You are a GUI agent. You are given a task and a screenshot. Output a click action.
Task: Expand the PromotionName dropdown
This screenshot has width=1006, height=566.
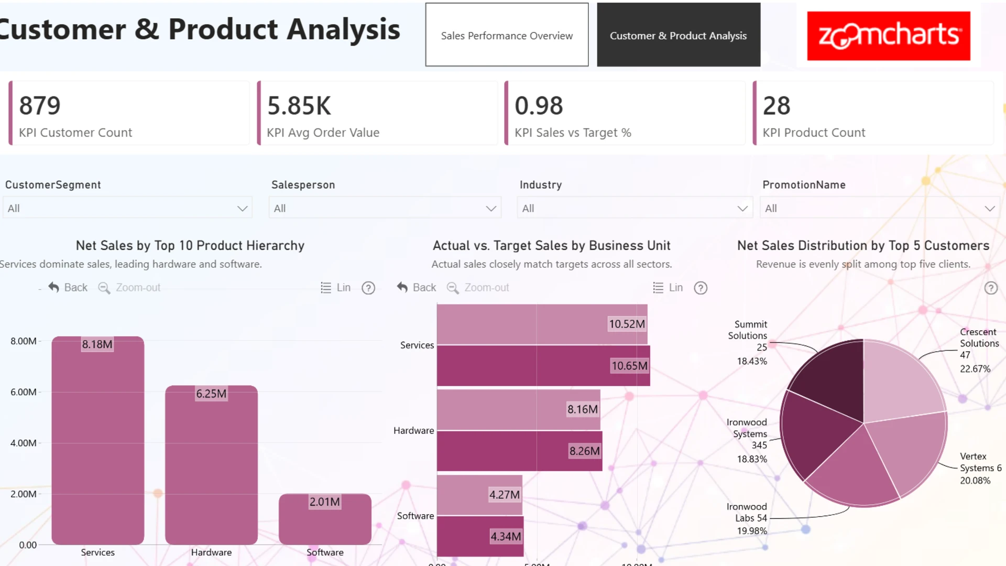880,208
